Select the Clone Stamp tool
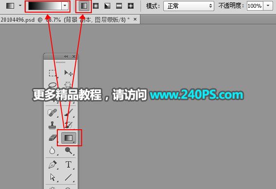Screen dimensions: 276x189 [52, 125]
